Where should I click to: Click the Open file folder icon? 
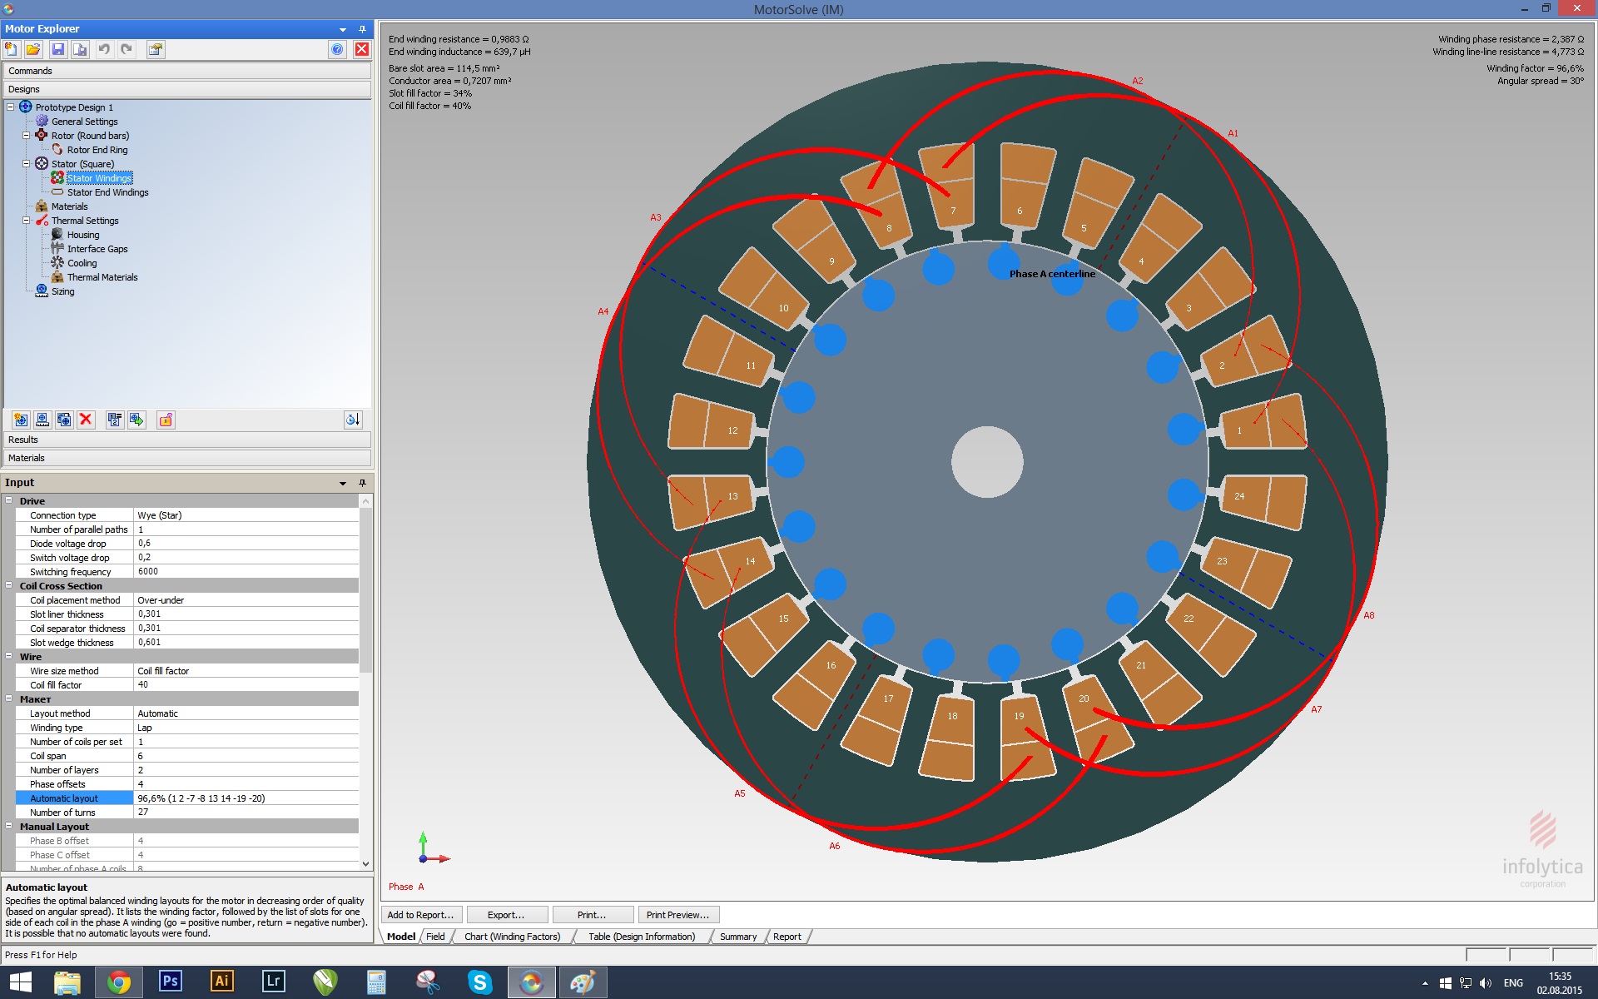[33, 49]
